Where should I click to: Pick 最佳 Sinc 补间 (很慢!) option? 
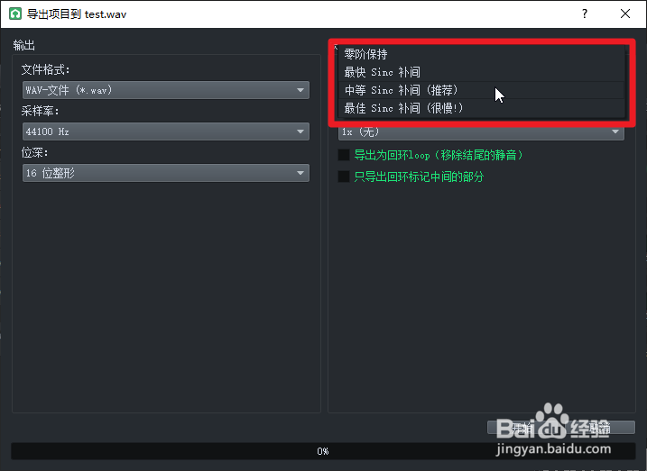(481, 108)
